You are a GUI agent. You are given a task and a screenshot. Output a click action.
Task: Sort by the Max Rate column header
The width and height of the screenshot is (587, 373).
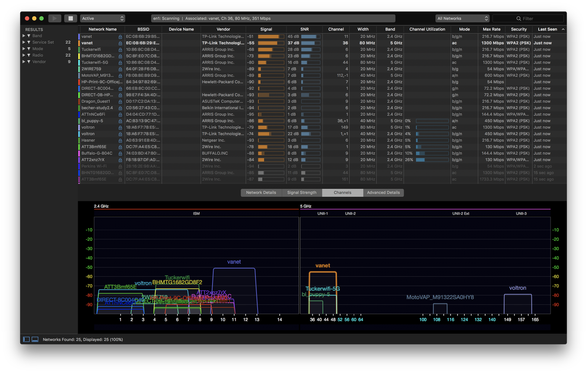tap(492, 29)
